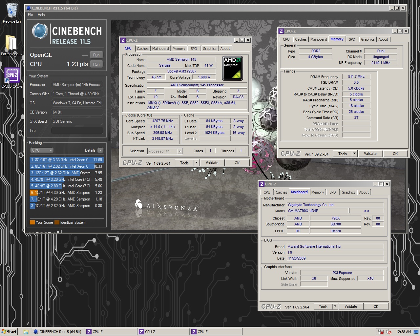Click the DRAM Frequency 511.7 MHz value
This screenshot has height=336, width=420.
(356, 76)
